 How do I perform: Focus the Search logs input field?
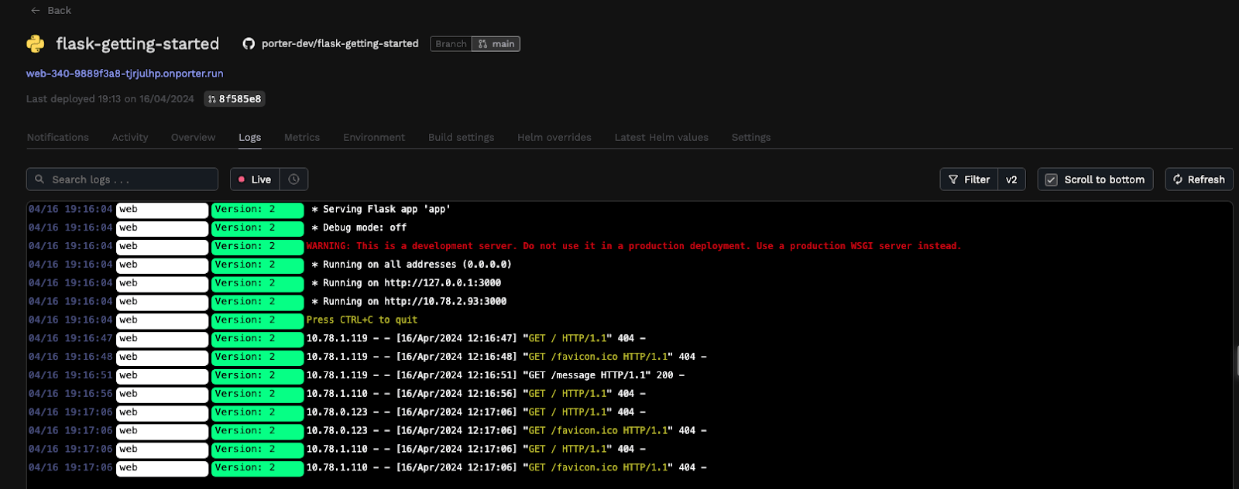pyautogui.click(x=122, y=180)
